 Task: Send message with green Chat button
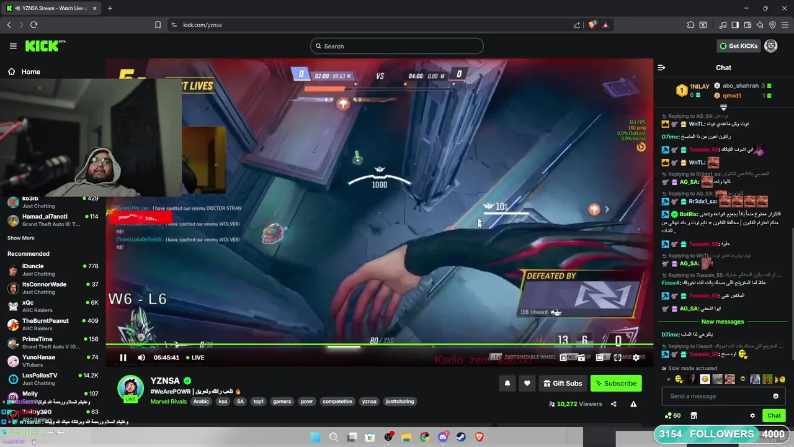point(774,415)
